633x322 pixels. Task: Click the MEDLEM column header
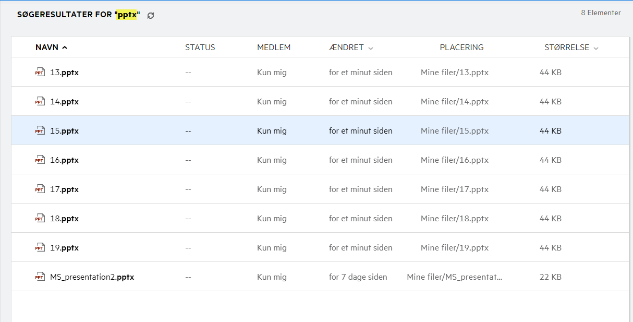[x=273, y=47]
